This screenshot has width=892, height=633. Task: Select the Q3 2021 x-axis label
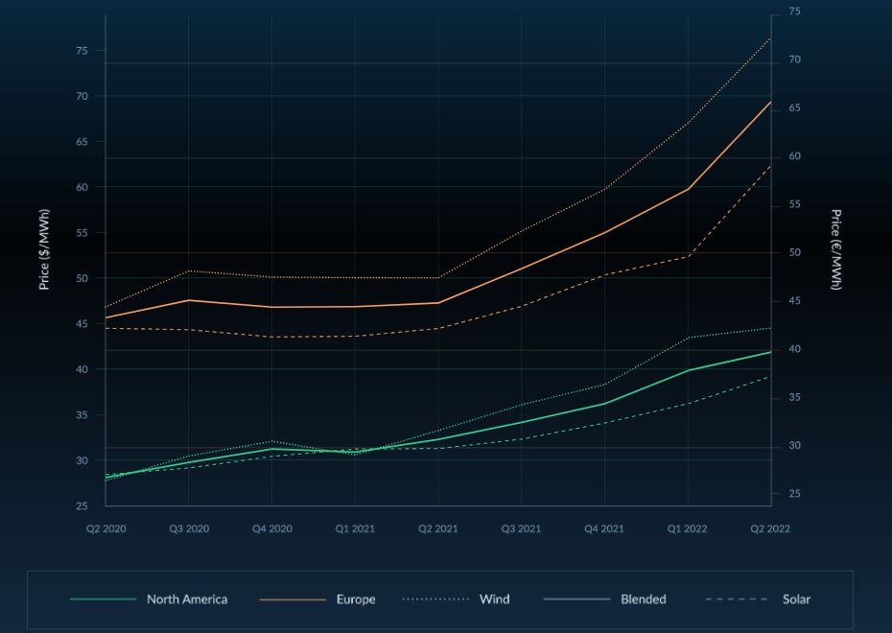tap(522, 528)
